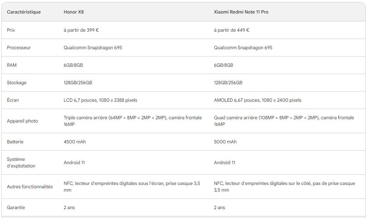The image size is (369, 218).
Task: Click the Batterie row label
Action: [x=15, y=142]
